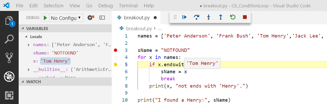This screenshot has width=327, height=104.
Task: Click line number 10 in the gutter
Action: [125, 100]
